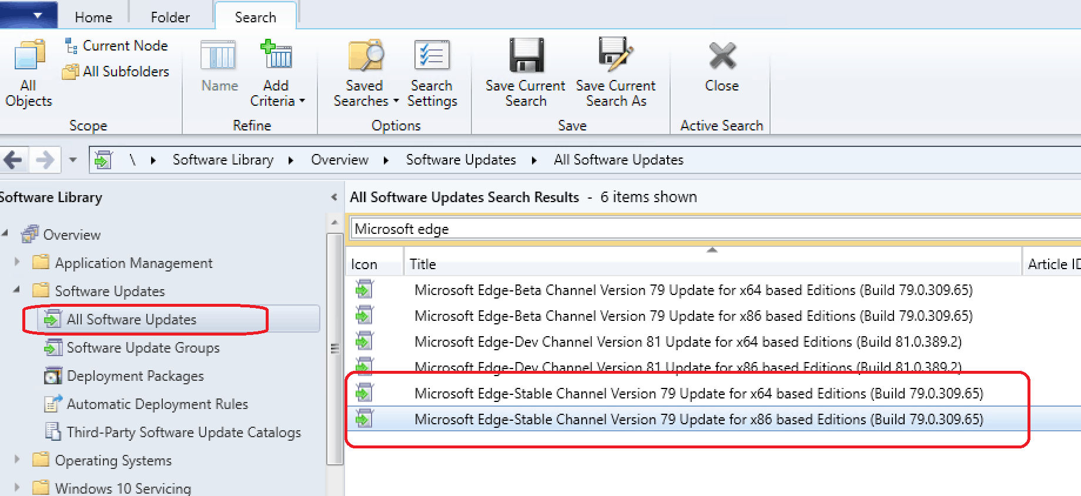This screenshot has height=496, width=1081.
Task: Click Software Updates in breadcrumb
Action: (461, 160)
